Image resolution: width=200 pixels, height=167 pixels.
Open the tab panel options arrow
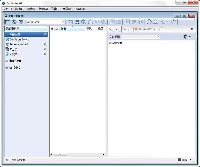(x=192, y=29)
